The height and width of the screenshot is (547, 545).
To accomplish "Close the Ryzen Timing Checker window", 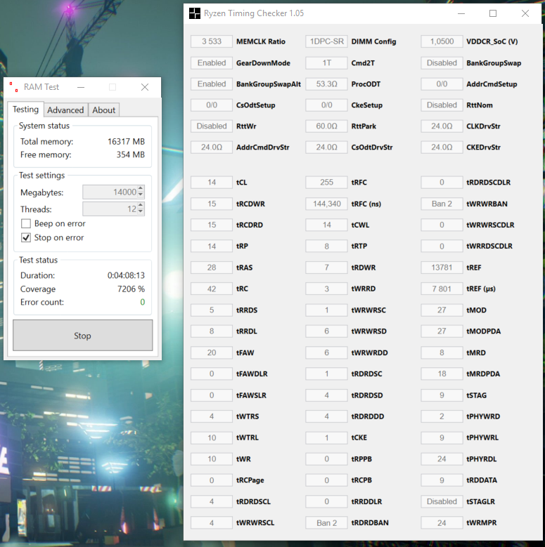I will pos(525,13).
